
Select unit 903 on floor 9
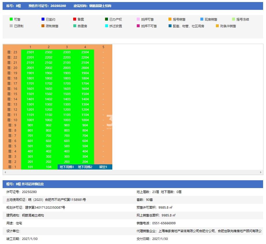(x=67, y=125)
